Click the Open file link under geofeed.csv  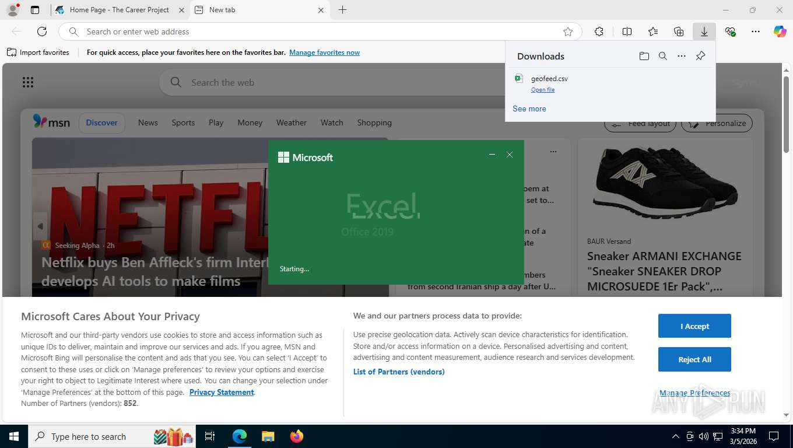pos(543,90)
